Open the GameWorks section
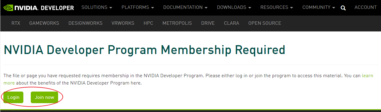381x112 pixels. 44,23
